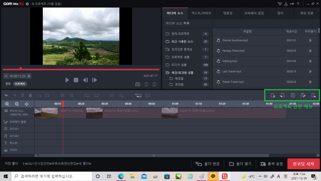Image resolution: width=321 pixels, height=181 pixels.
Task: Open Microsoft Edge from taskbar
Action: pyautogui.click(x=121, y=176)
